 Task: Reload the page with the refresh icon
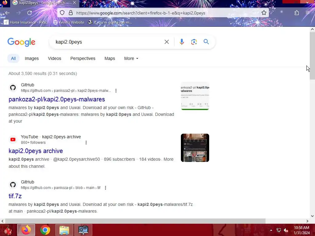pos(30,13)
